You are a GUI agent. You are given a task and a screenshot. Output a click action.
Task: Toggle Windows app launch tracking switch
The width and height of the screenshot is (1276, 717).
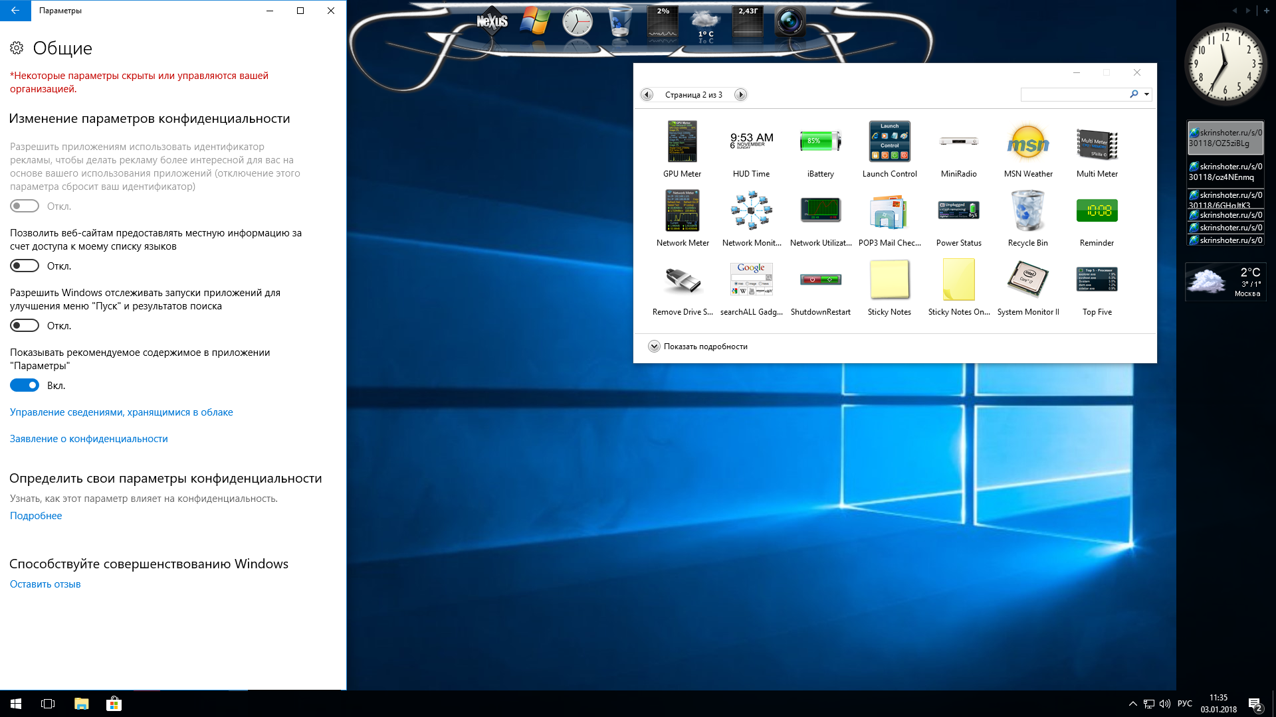click(25, 326)
